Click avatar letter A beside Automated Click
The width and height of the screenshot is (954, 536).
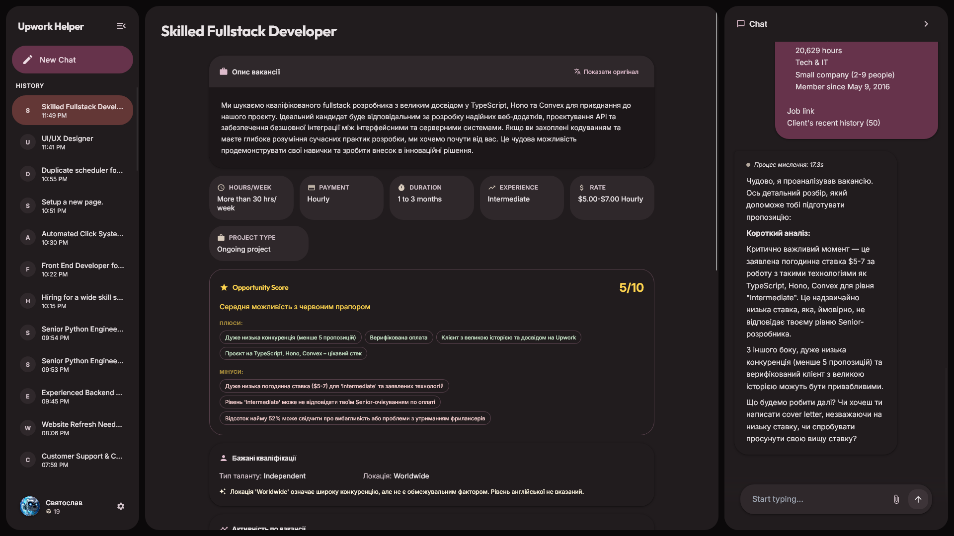coord(28,237)
